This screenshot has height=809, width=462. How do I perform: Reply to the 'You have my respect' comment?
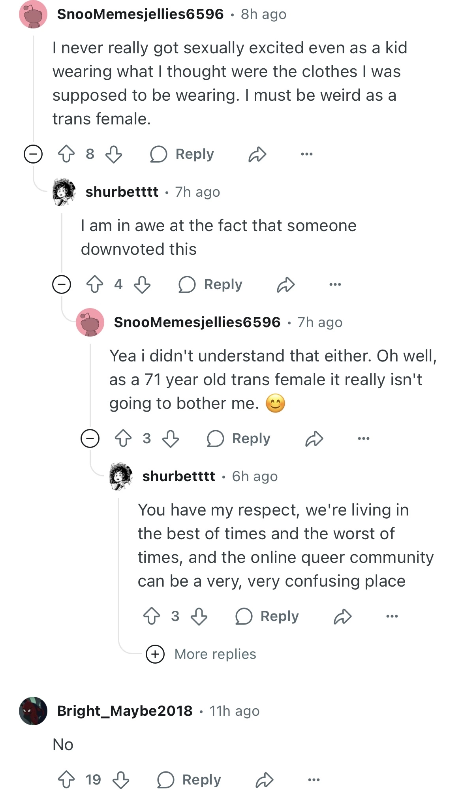point(267,616)
